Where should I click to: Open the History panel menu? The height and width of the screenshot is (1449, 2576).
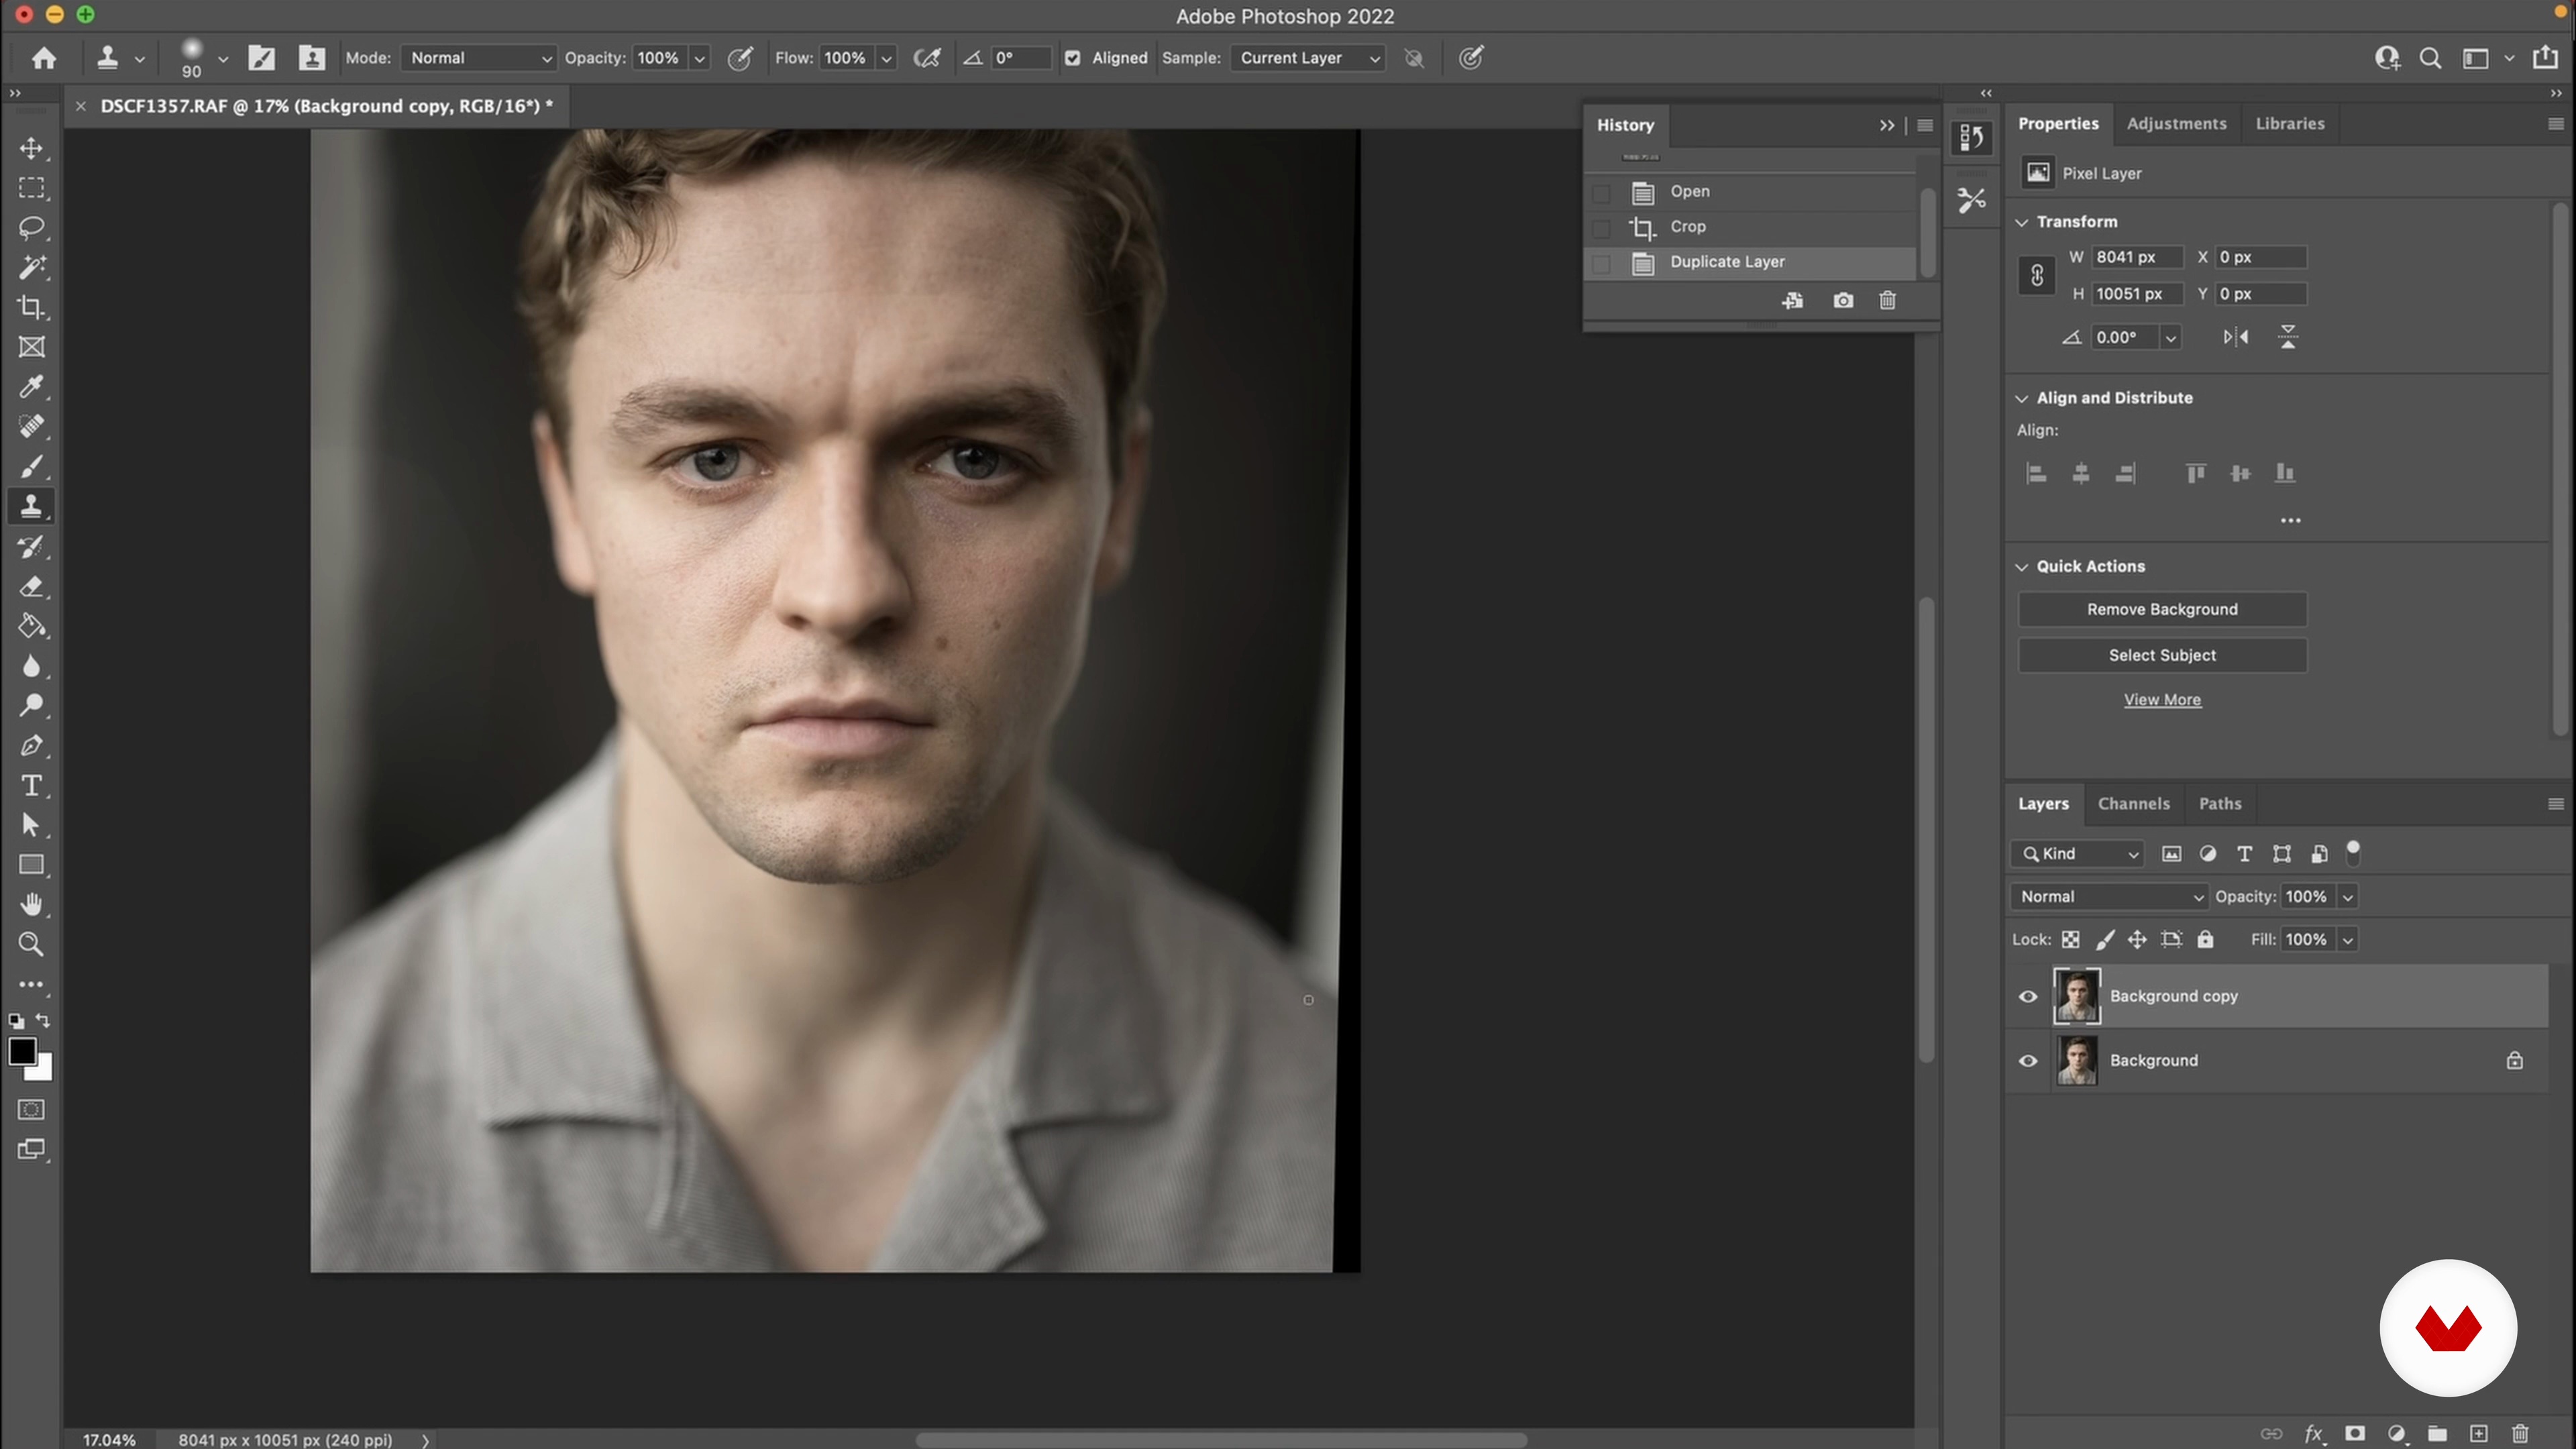pos(1925,125)
